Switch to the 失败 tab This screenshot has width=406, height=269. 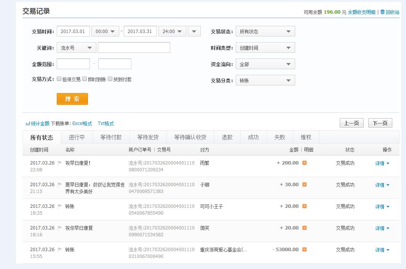coord(280,137)
